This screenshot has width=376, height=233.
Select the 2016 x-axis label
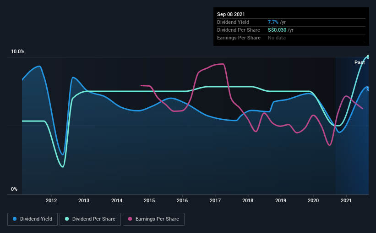coord(182,200)
